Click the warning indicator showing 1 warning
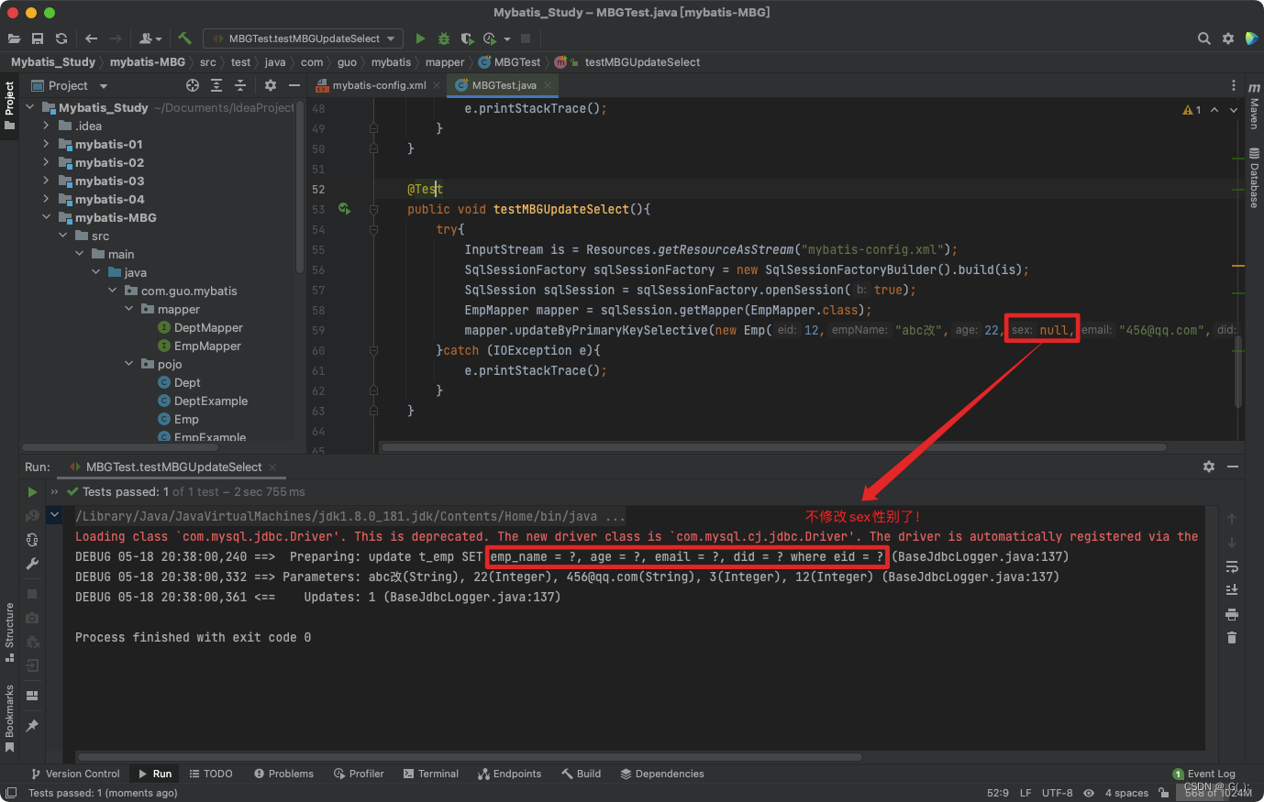Image resolution: width=1264 pixels, height=802 pixels. 1192,110
